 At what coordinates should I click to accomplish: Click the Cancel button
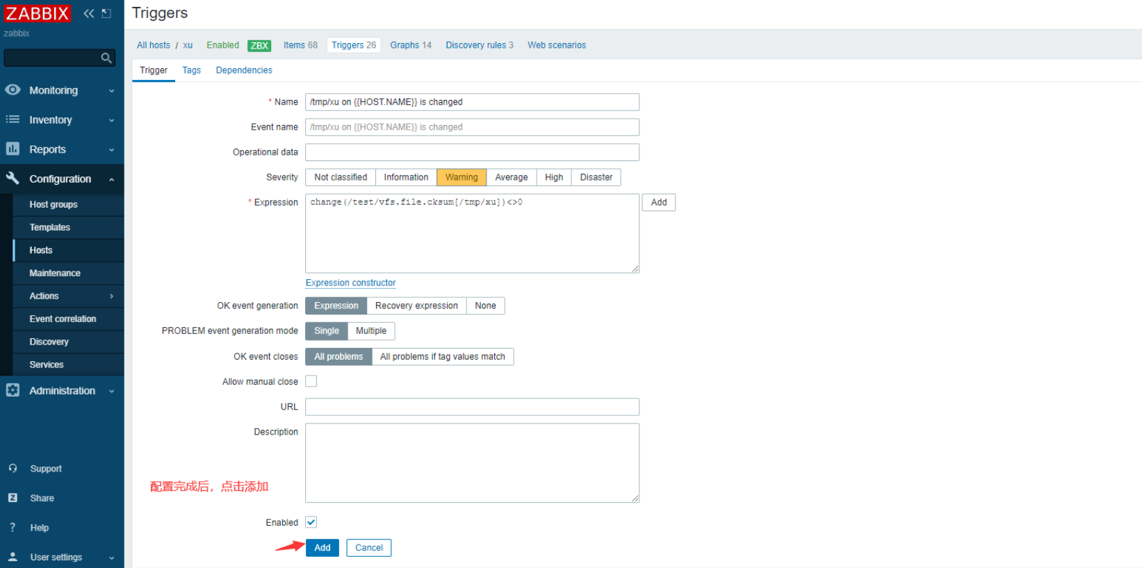pos(369,548)
